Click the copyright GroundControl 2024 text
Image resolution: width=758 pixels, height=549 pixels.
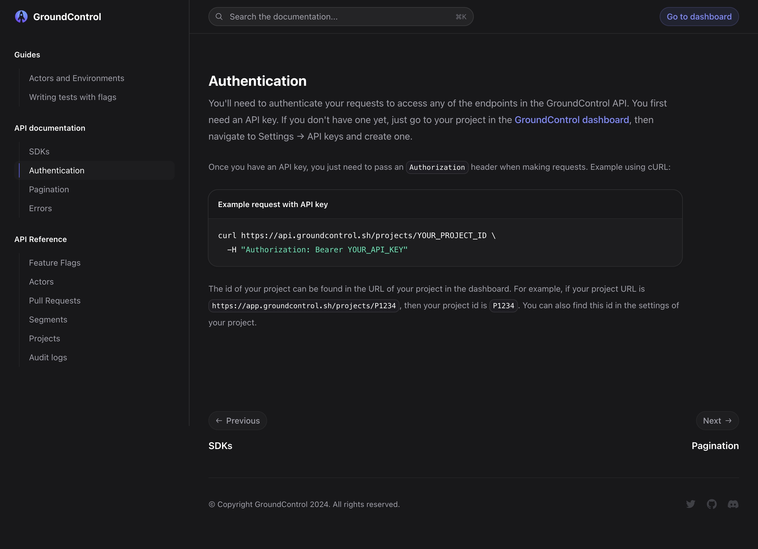[x=304, y=504]
